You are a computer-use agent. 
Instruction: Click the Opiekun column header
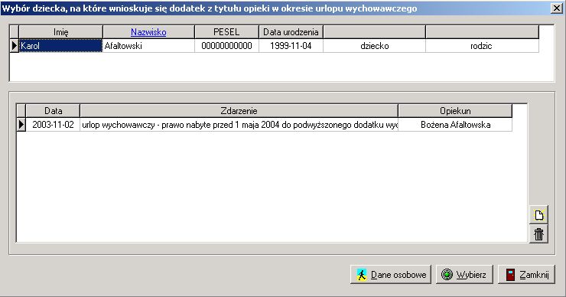point(455,110)
